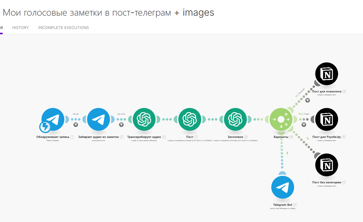Click the has voice filter label
Screen dimensions: 363x222
point(121,114)
